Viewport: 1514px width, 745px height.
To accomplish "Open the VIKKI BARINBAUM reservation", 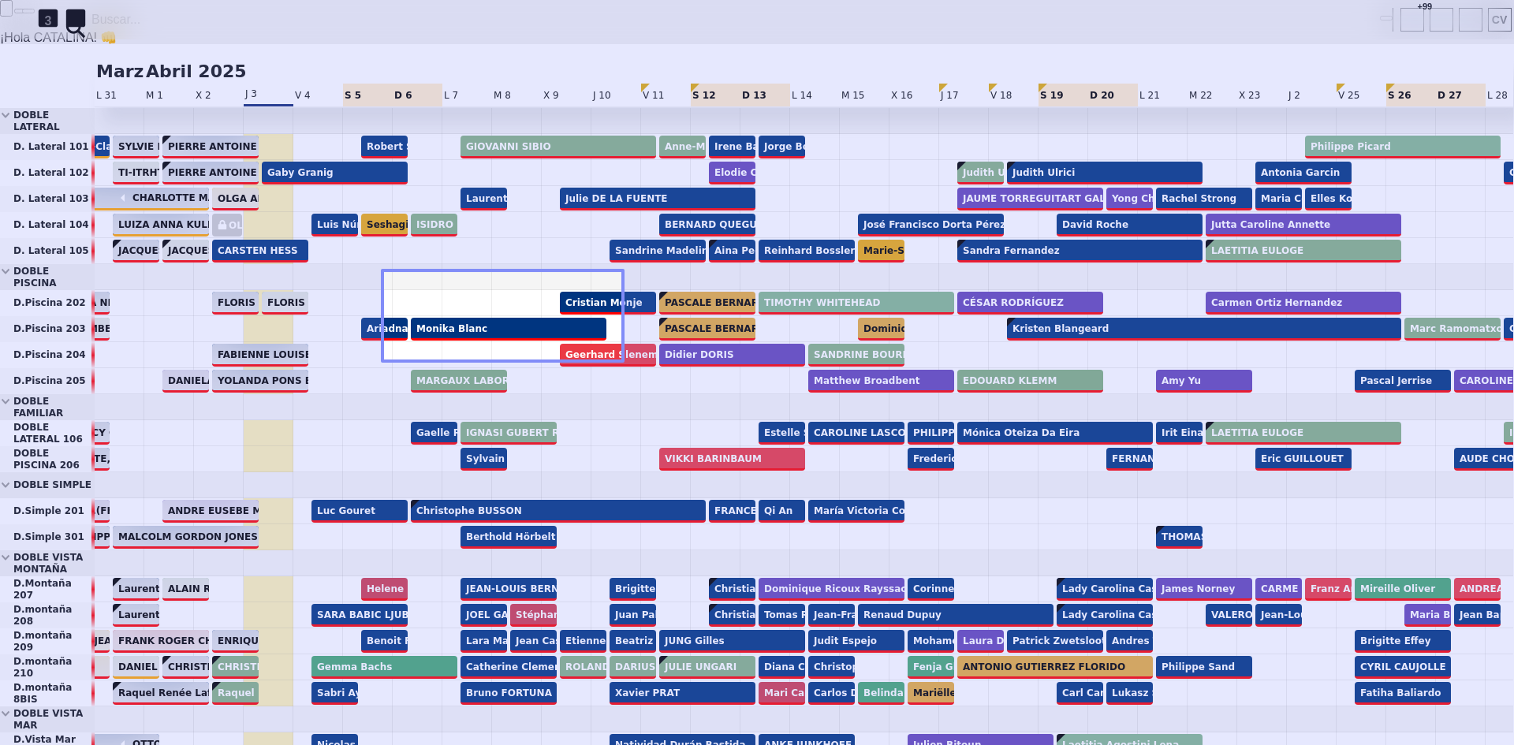I will pos(731,459).
